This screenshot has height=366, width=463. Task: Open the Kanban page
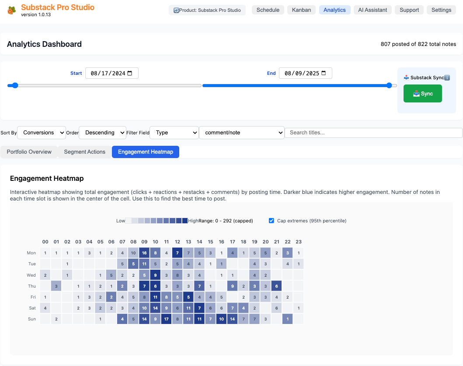[301, 9]
